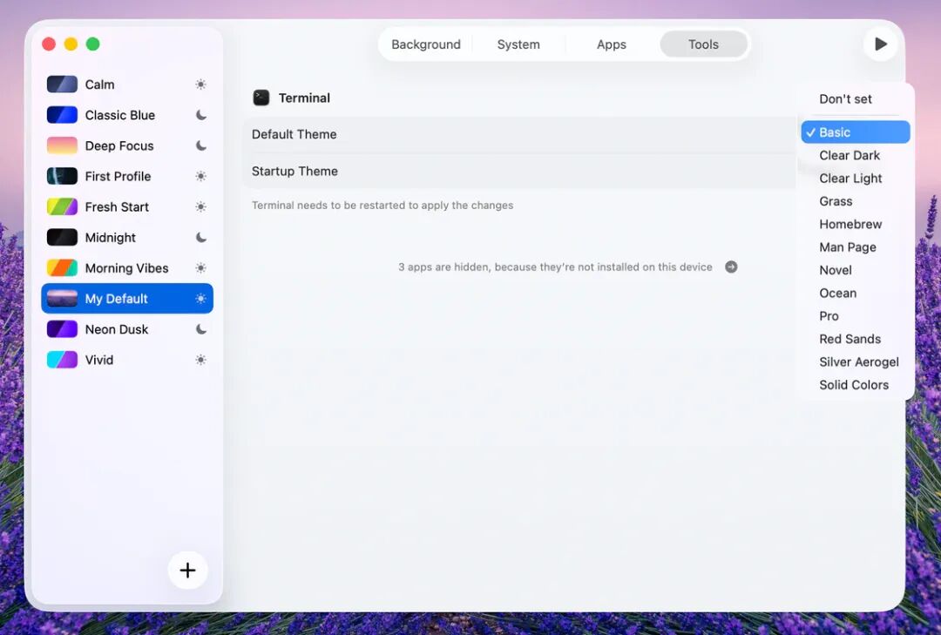Open the Apps tab
Image resolution: width=941 pixels, height=635 pixels.
click(611, 44)
